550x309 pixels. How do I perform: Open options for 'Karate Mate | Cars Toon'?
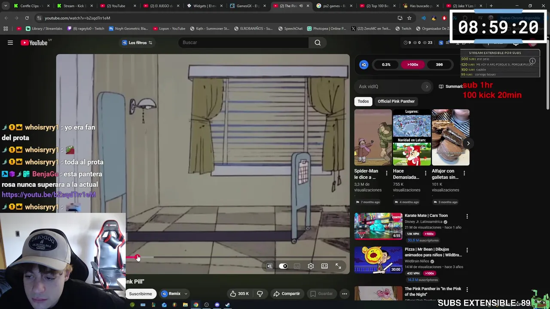tap(467, 216)
